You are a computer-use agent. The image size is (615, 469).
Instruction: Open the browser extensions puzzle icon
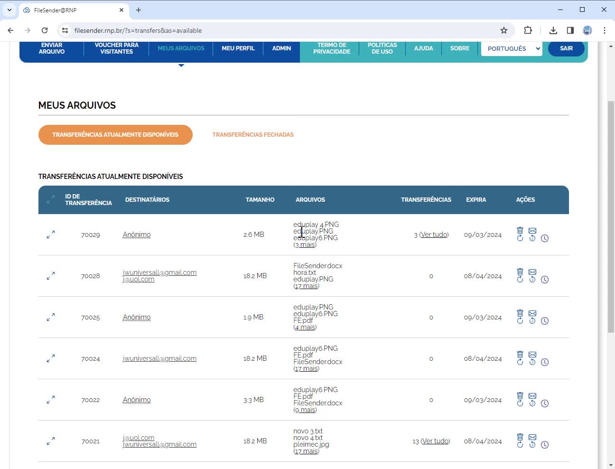(528, 30)
